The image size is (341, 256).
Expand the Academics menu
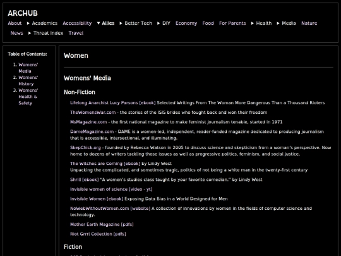[42, 23]
